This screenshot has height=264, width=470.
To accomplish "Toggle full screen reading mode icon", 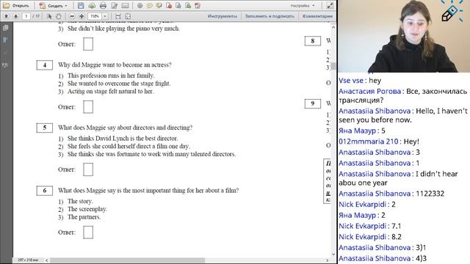I will 330,5.
